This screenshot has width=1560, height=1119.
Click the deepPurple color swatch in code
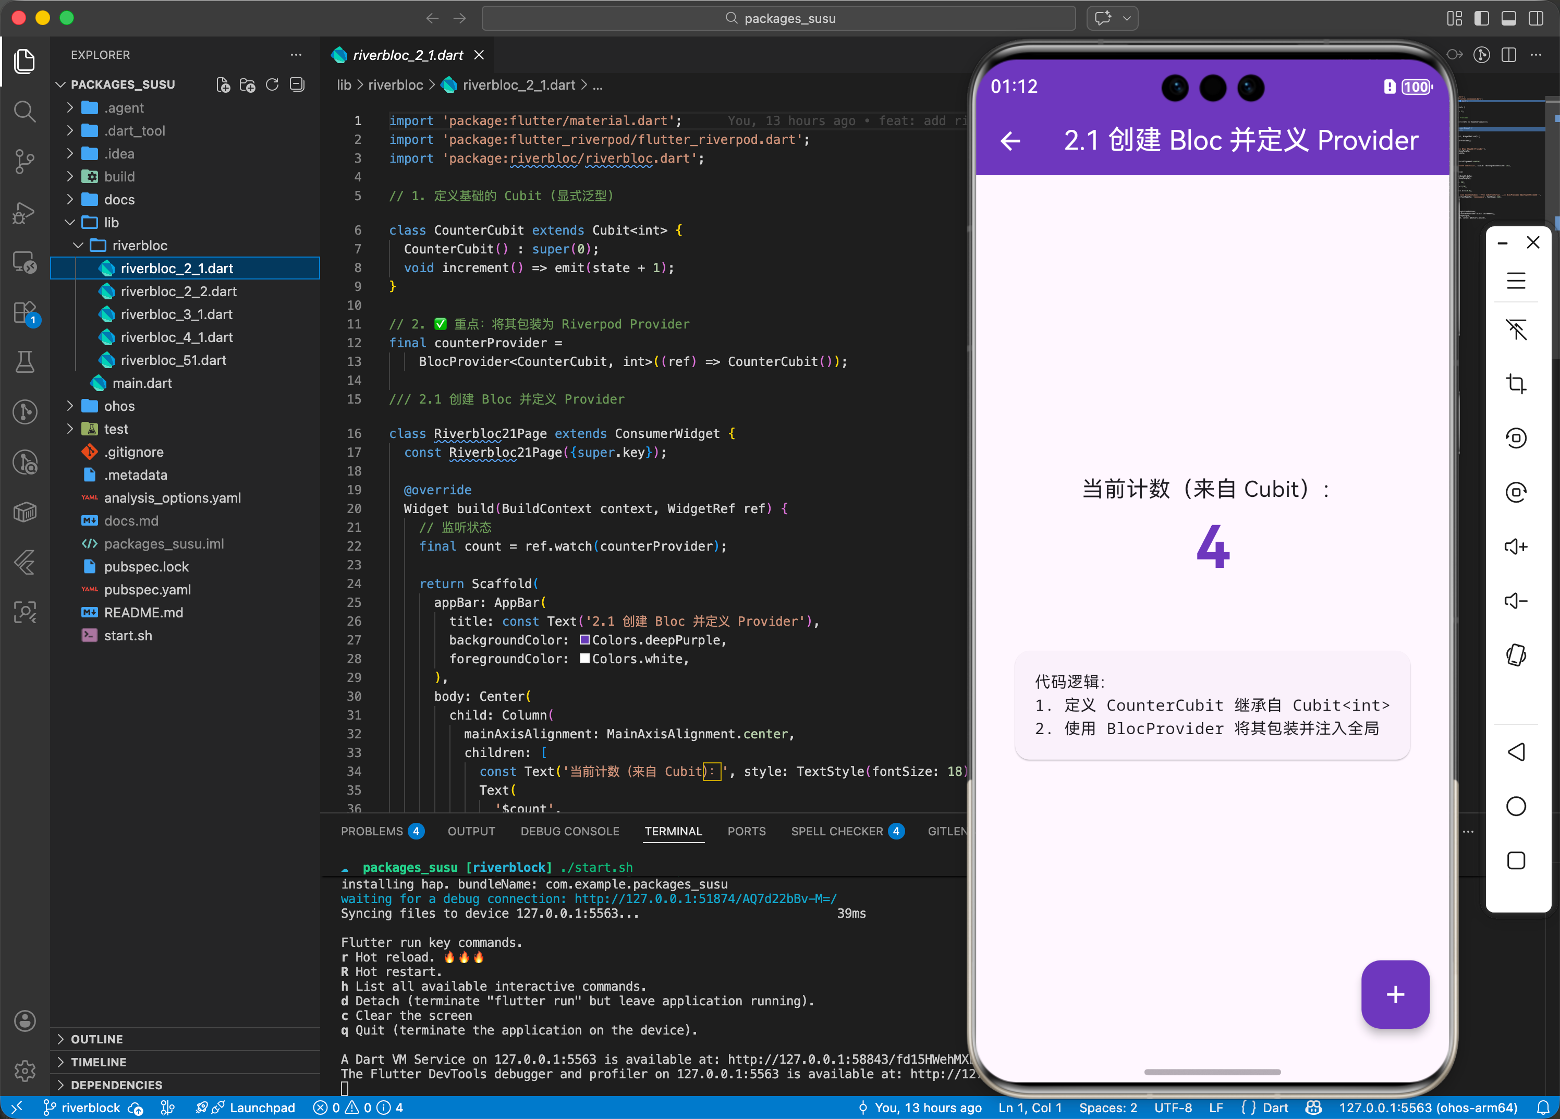pyautogui.click(x=584, y=640)
